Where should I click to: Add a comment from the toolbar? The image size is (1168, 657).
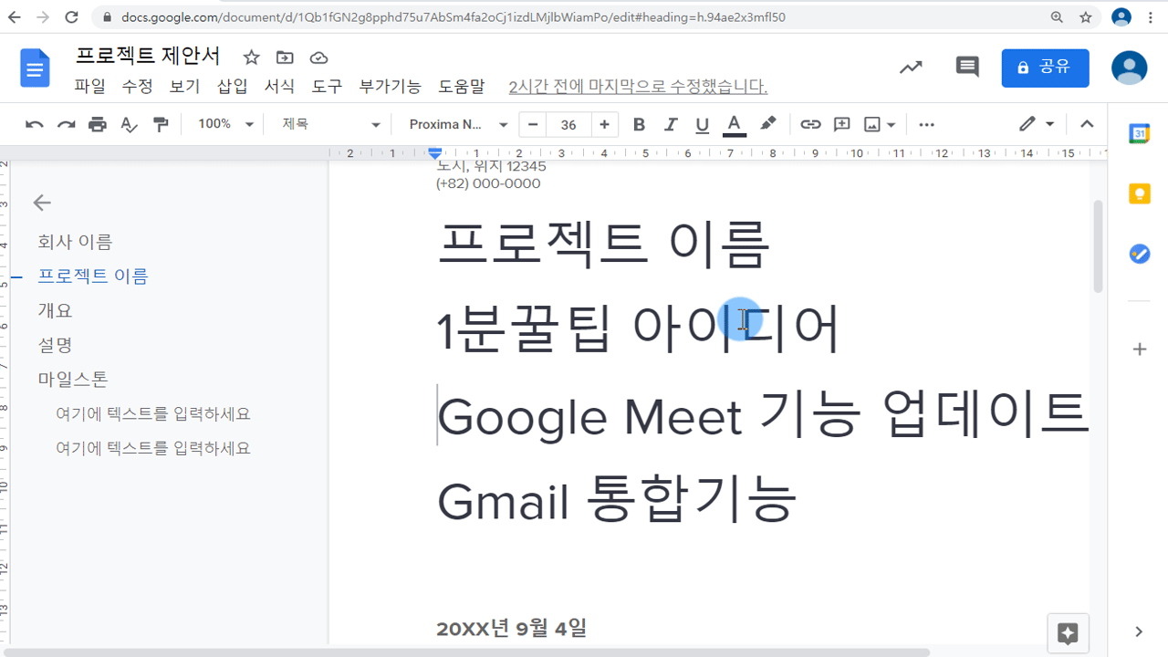[x=842, y=125]
